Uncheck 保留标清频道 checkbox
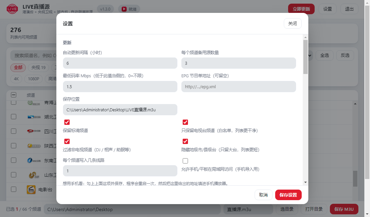The height and width of the screenshot is (217, 370). click(x=67, y=122)
